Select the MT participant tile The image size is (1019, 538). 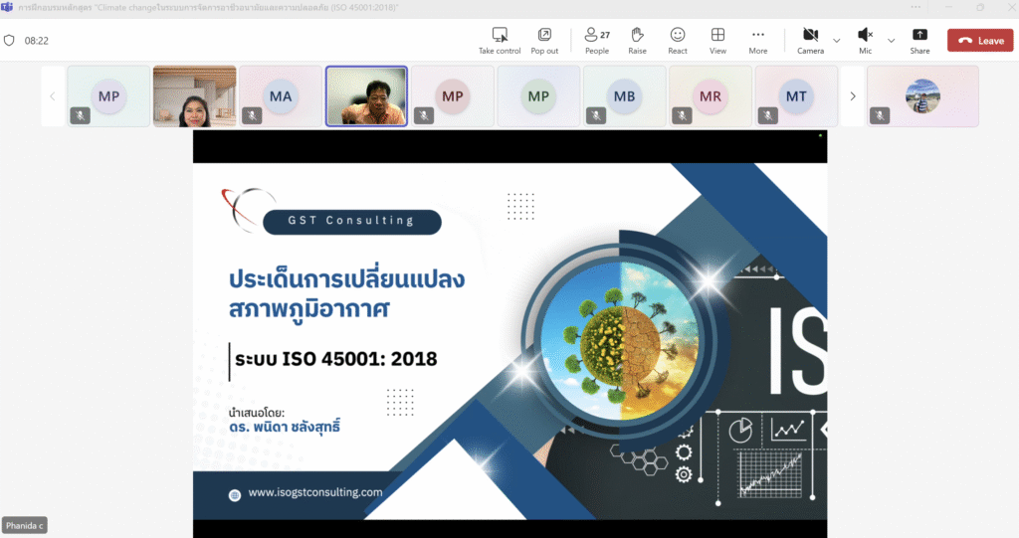pyautogui.click(x=796, y=96)
